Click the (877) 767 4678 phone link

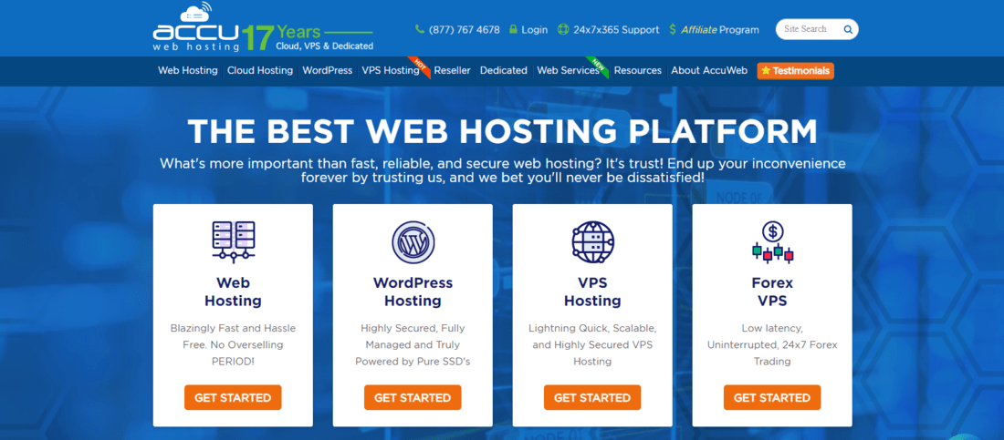[x=465, y=29]
